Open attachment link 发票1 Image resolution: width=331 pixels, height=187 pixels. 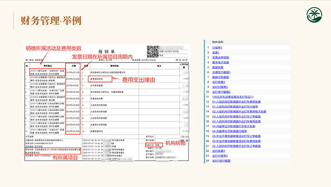[x=216, y=53]
